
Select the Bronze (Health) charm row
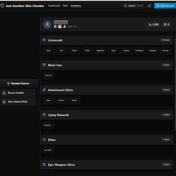(x=18, y=93)
